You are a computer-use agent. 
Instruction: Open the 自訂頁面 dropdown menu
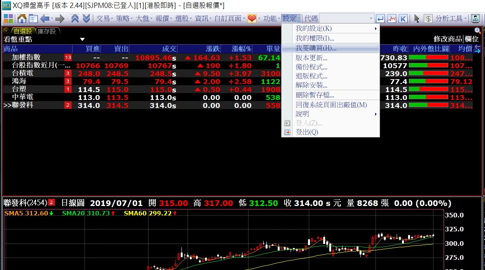point(230,19)
